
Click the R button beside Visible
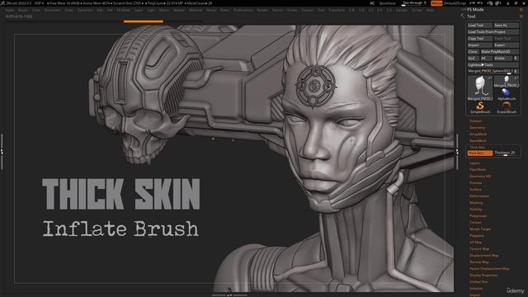516,59
